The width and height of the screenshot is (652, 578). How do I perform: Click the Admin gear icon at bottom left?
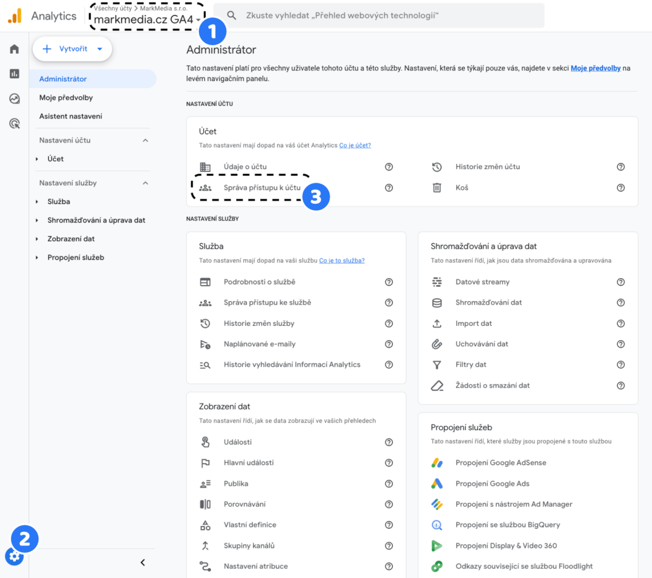pos(15,556)
